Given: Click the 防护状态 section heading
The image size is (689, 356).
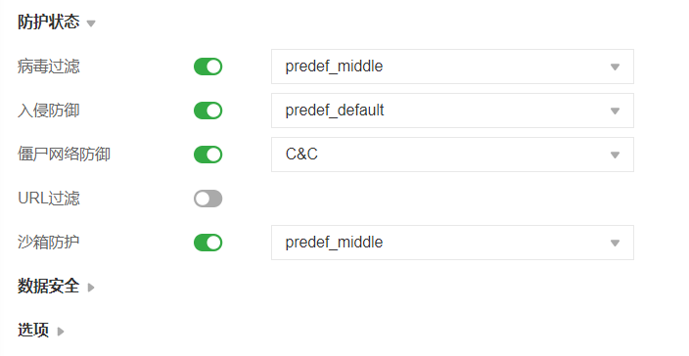Looking at the screenshot, I should pos(49,22).
